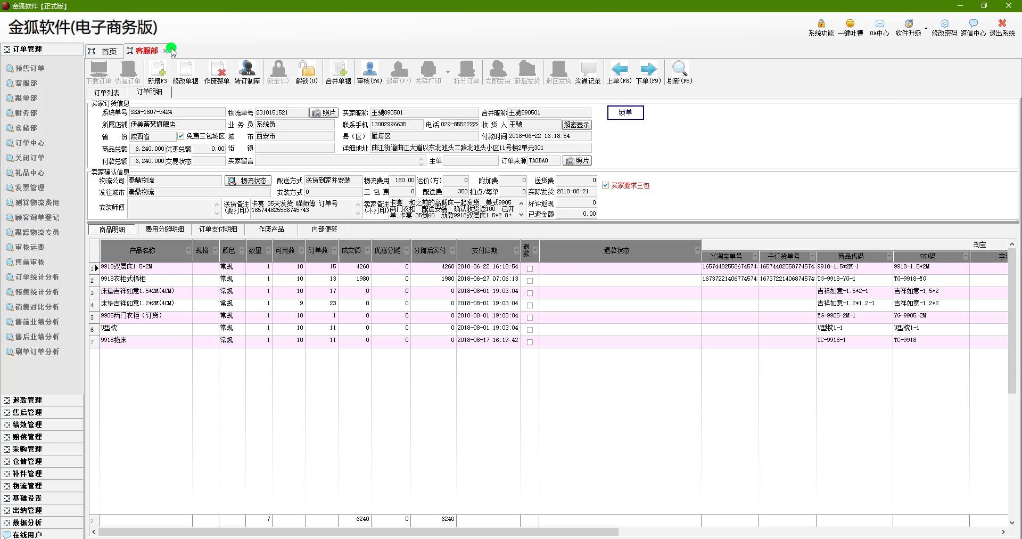
Task: Click the 一键吐槽 smiley icon
Action: pos(850,23)
